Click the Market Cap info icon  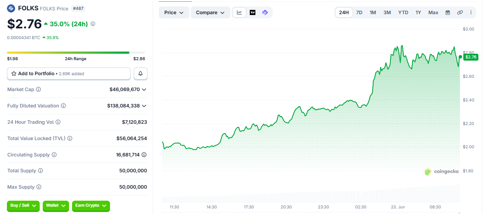click(x=38, y=89)
